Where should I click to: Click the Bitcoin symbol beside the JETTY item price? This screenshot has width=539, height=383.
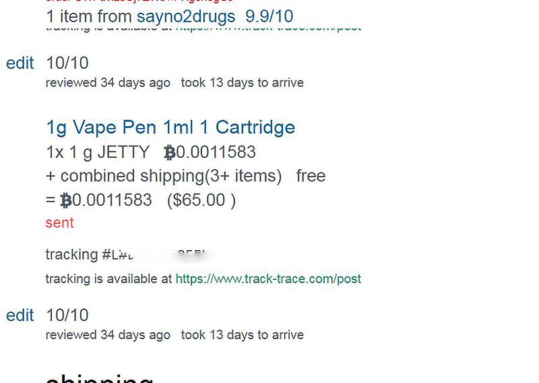(170, 152)
